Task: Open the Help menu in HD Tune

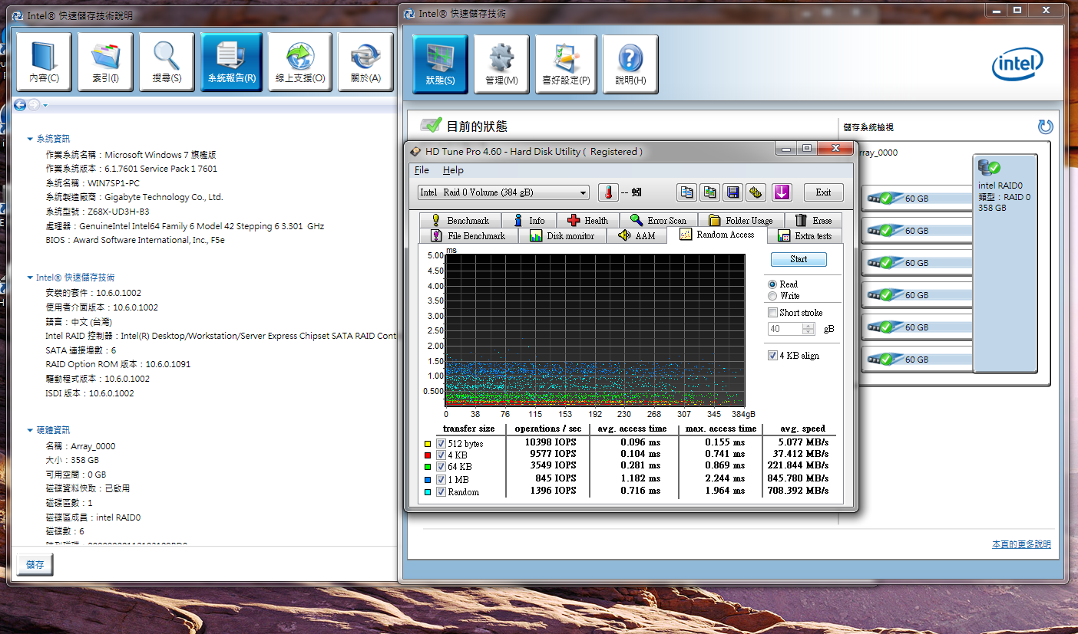Action: [x=453, y=170]
